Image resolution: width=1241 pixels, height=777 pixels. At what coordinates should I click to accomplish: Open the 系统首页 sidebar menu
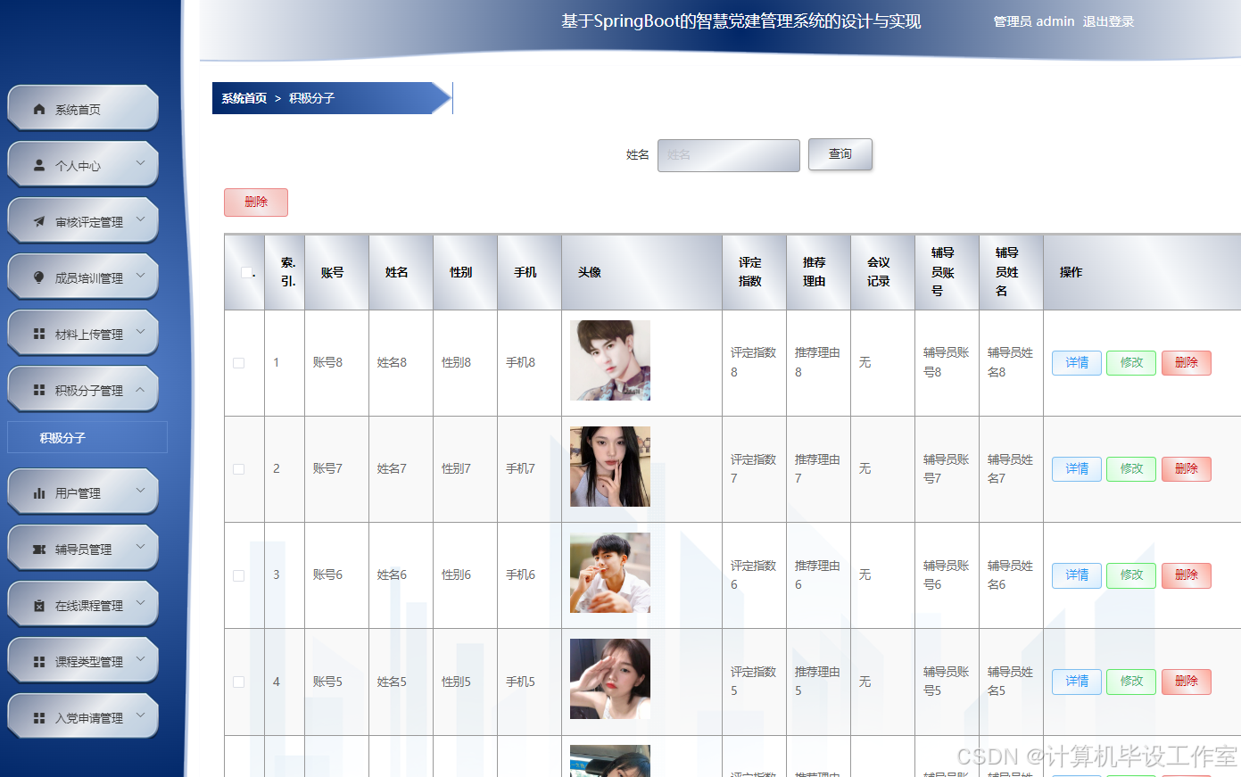pos(83,109)
